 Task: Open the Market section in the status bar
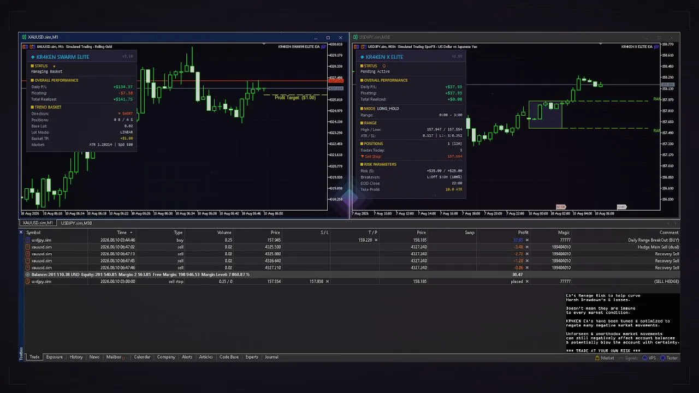pyautogui.click(x=605, y=358)
